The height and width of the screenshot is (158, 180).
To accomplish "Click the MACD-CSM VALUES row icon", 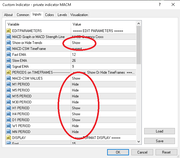I will coord(9,78).
